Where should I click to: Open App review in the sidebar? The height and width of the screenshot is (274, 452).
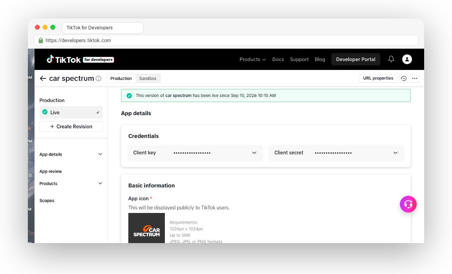coord(51,171)
